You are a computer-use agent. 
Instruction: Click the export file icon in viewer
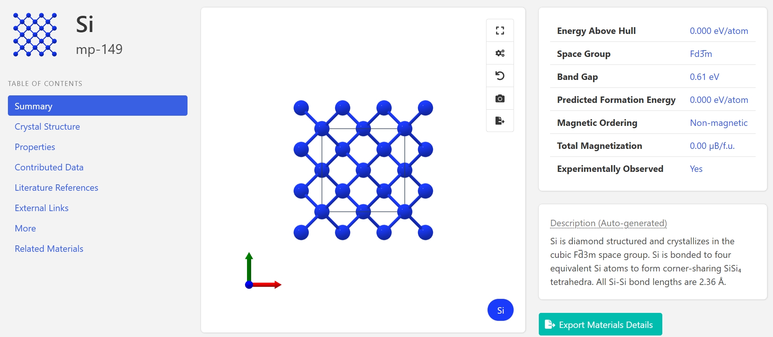tap(500, 121)
